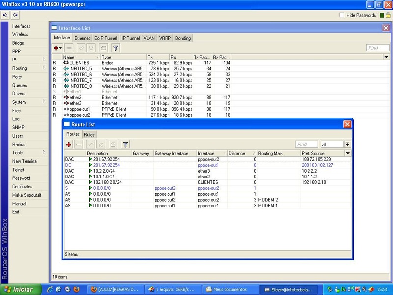Select the 192.168.2.0/24 route row
This screenshot has width=393, height=295.
point(207,182)
